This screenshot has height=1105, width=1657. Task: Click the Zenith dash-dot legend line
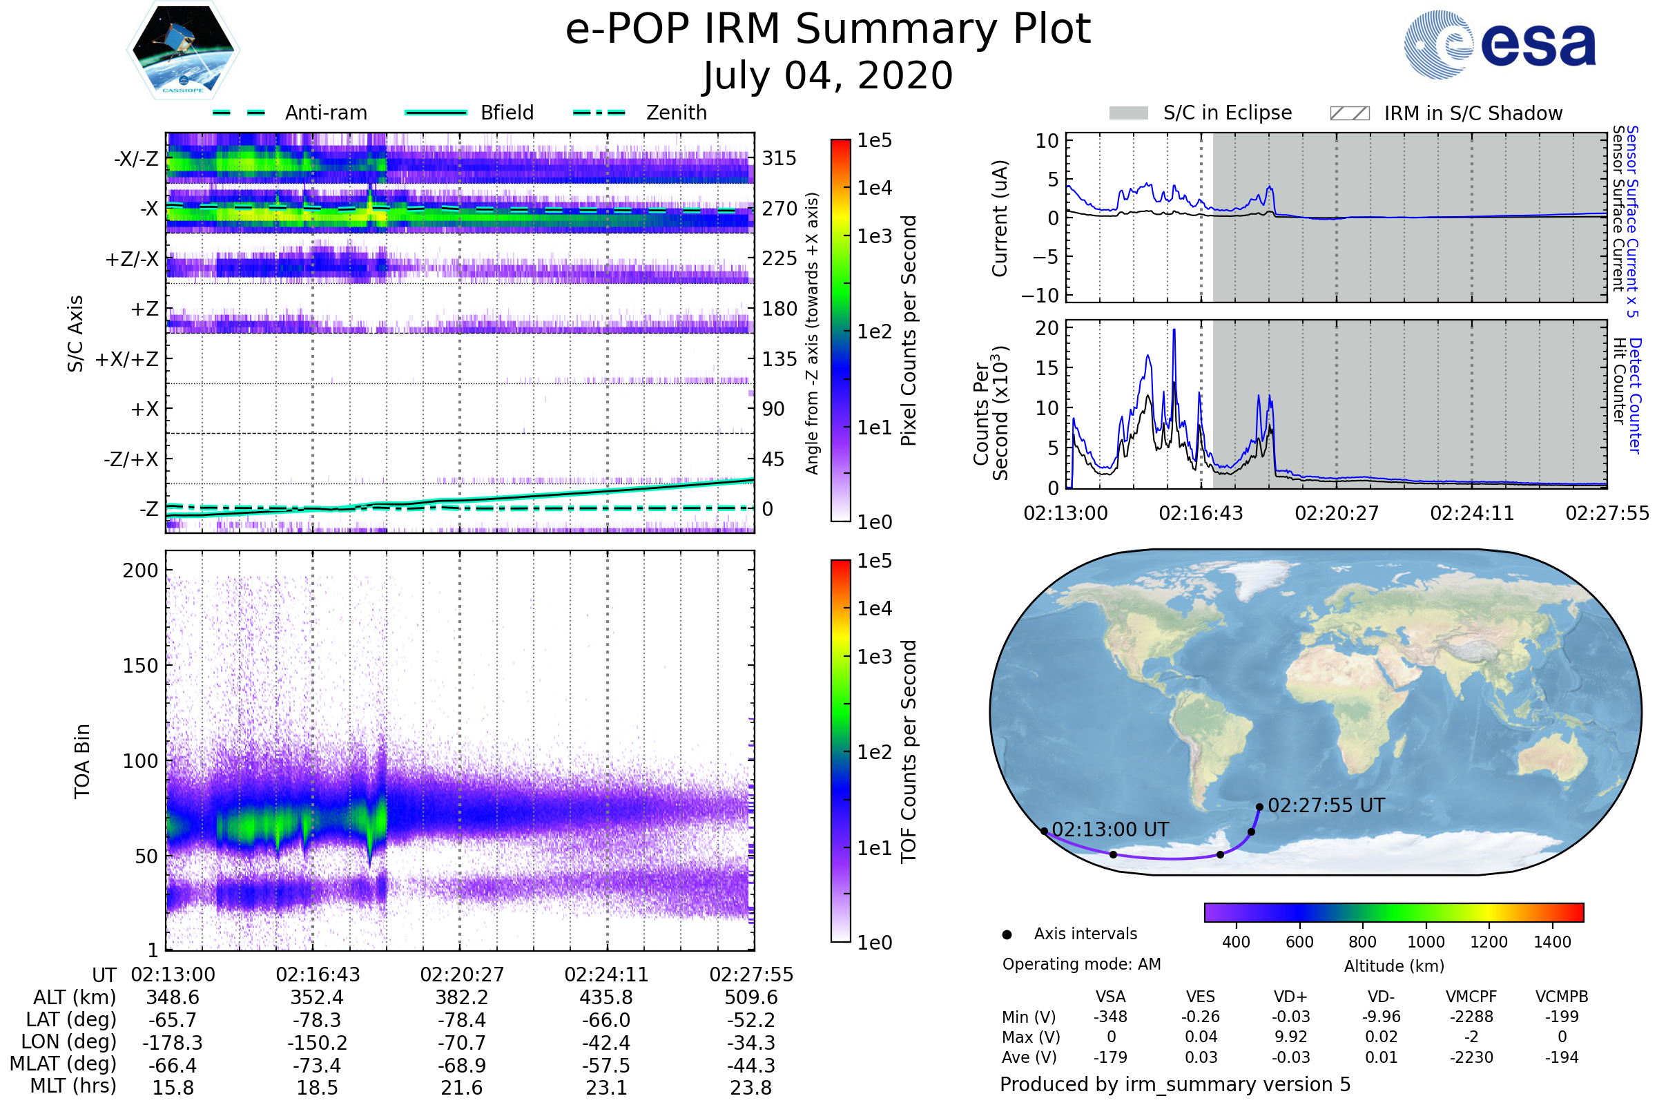click(599, 113)
